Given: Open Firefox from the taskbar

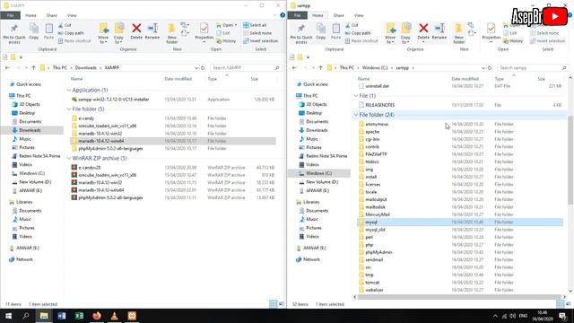Looking at the screenshot, I should [97, 316].
